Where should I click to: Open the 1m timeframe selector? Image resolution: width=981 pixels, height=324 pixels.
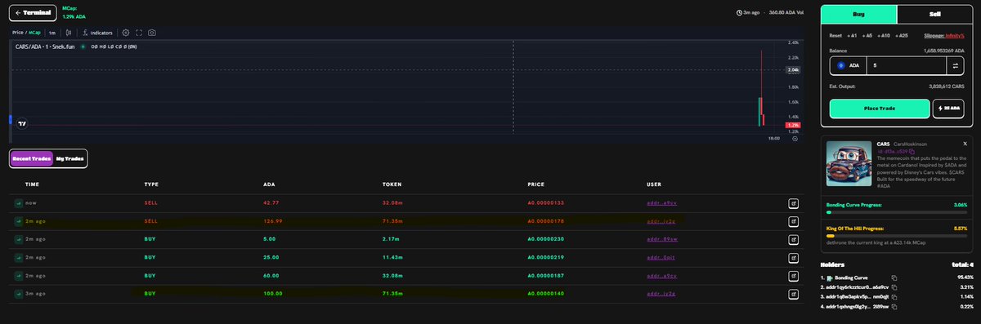click(x=52, y=33)
